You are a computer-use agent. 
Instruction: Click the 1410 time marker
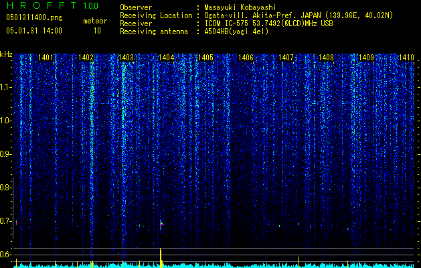tap(406, 57)
